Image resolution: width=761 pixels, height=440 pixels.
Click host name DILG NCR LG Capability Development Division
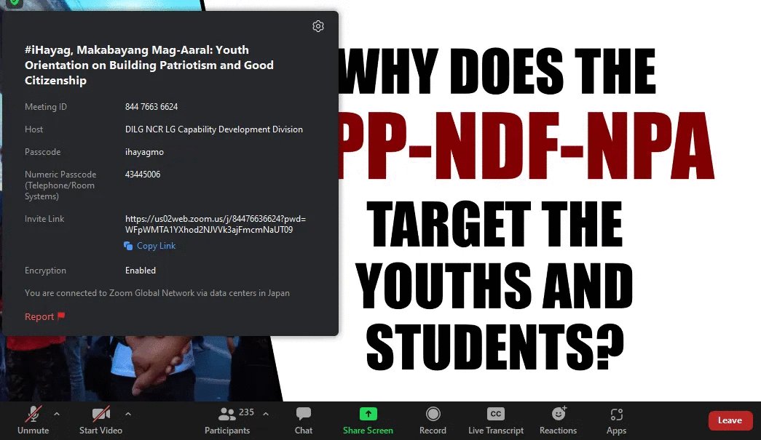214,129
